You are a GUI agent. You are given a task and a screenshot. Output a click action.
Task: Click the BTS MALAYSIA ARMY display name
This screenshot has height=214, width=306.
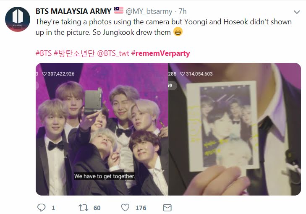[x=73, y=11]
